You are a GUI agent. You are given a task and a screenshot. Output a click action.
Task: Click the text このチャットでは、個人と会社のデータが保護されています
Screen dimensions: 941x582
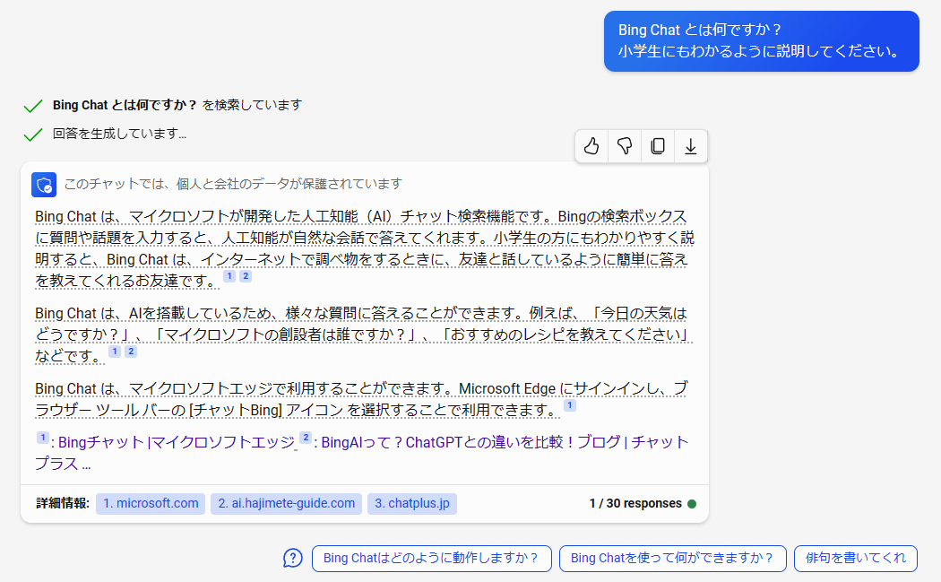(233, 184)
